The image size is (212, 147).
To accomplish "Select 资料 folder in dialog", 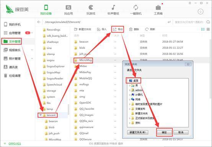I will click(x=136, y=123).
